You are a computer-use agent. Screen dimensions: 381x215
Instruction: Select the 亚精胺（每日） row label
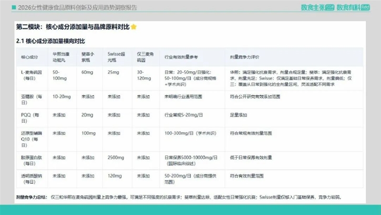coord(31,99)
